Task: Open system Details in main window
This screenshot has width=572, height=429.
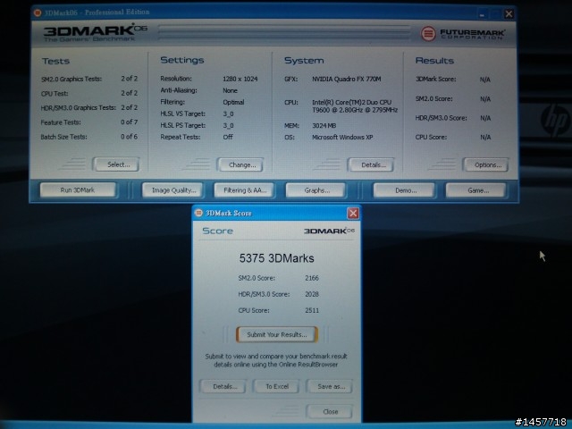Action: [x=372, y=164]
